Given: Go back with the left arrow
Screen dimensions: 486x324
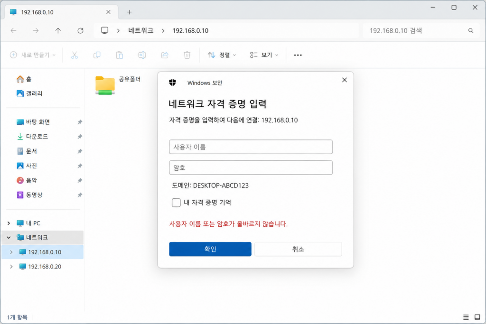Looking at the screenshot, I should coord(13,30).
